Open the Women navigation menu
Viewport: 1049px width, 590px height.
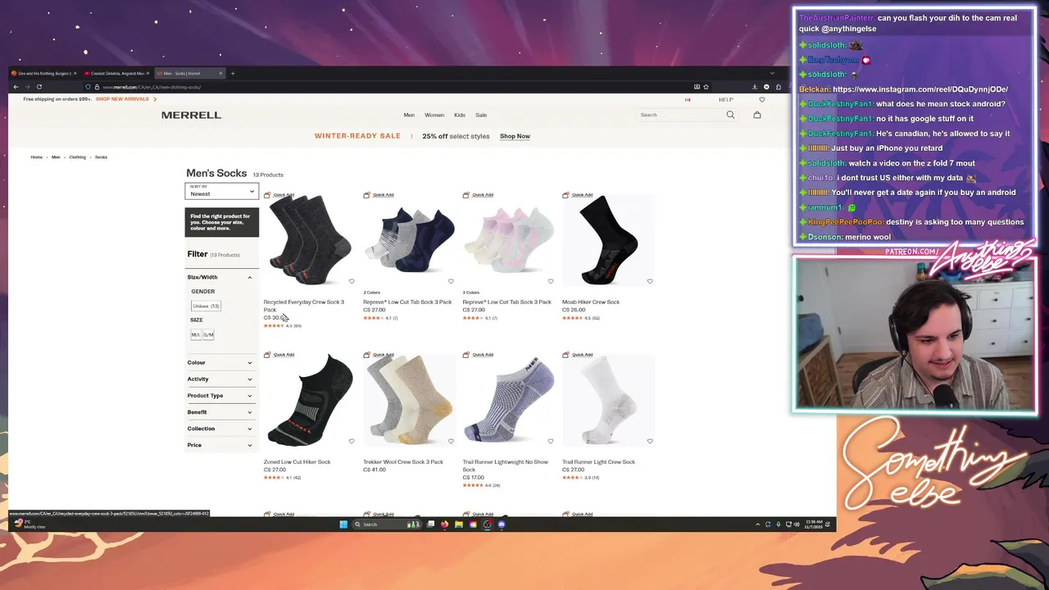pyautogui.click(x=434, y=115)
